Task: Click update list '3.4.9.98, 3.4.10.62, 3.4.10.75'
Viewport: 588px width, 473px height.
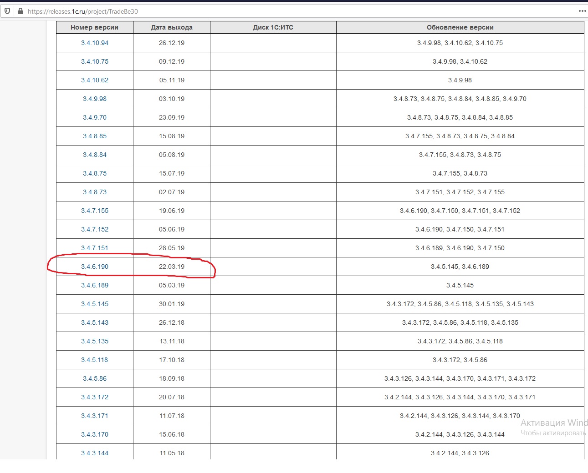Action: tap(460, 43)
